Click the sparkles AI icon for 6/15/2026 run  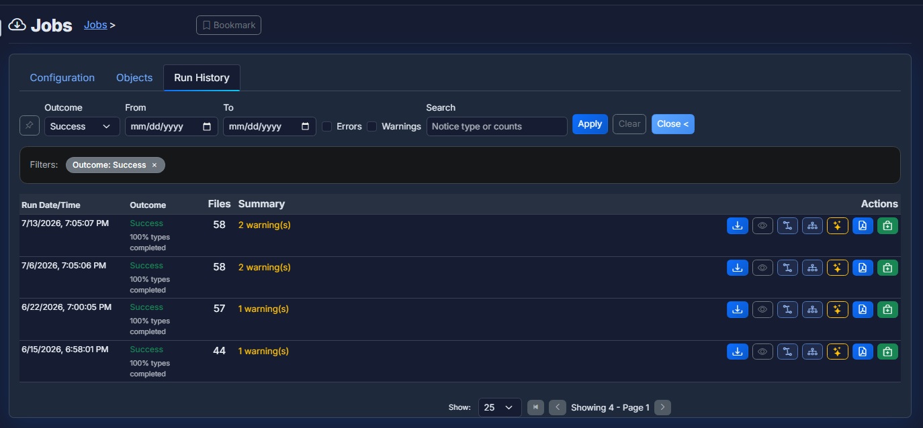point(837,352)
